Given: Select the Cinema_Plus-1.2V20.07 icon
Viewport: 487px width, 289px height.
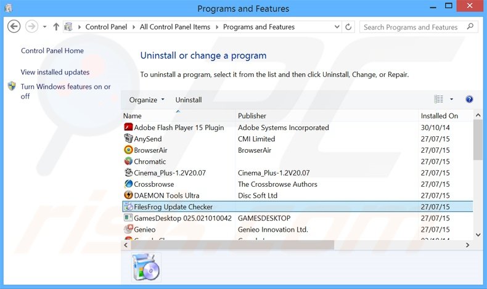Looking at the screenshot, I should pyautogui.click(x=128, y=173).
